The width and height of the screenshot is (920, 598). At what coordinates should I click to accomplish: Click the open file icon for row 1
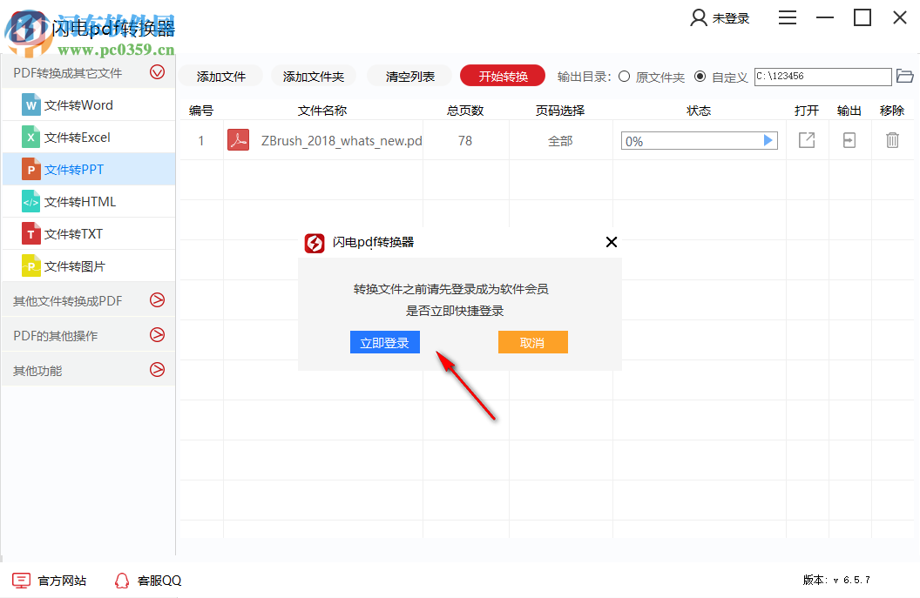point(806,139)
